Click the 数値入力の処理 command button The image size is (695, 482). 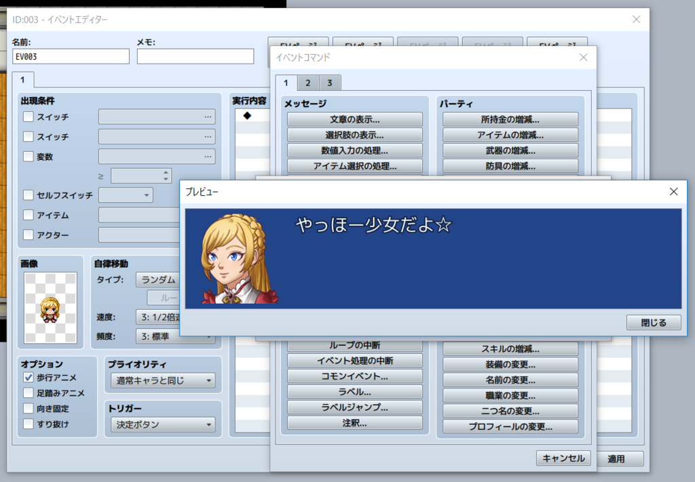(354, 150)
